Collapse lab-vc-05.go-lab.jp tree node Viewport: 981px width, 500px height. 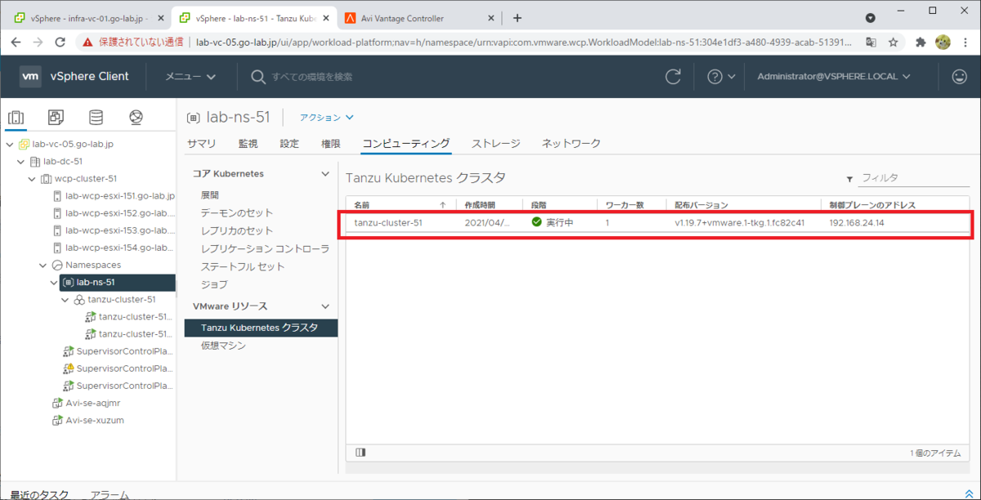tap(9, 145)
